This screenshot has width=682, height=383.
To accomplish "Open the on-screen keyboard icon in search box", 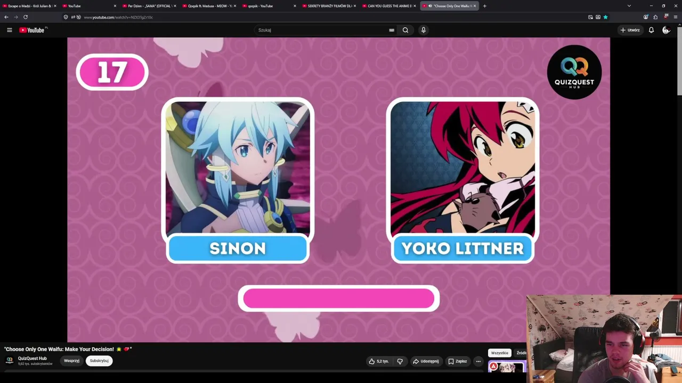I will 392,30.
